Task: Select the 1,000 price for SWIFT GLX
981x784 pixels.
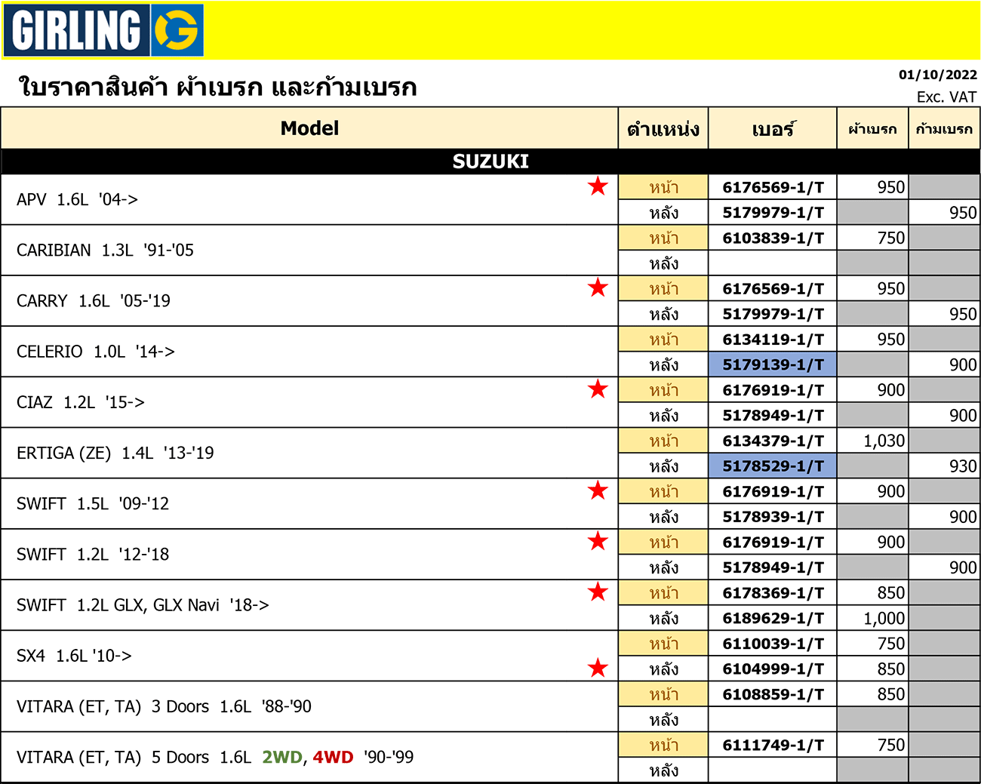Action: pos(884,618)
